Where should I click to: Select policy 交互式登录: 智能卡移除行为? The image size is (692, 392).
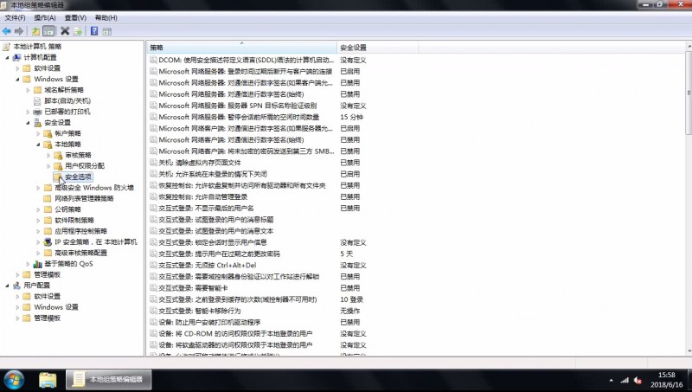pyautogui.click(x=200, y=311)
